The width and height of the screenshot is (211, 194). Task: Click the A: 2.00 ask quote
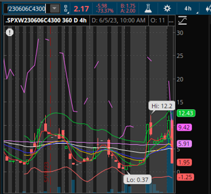(128, 11)
